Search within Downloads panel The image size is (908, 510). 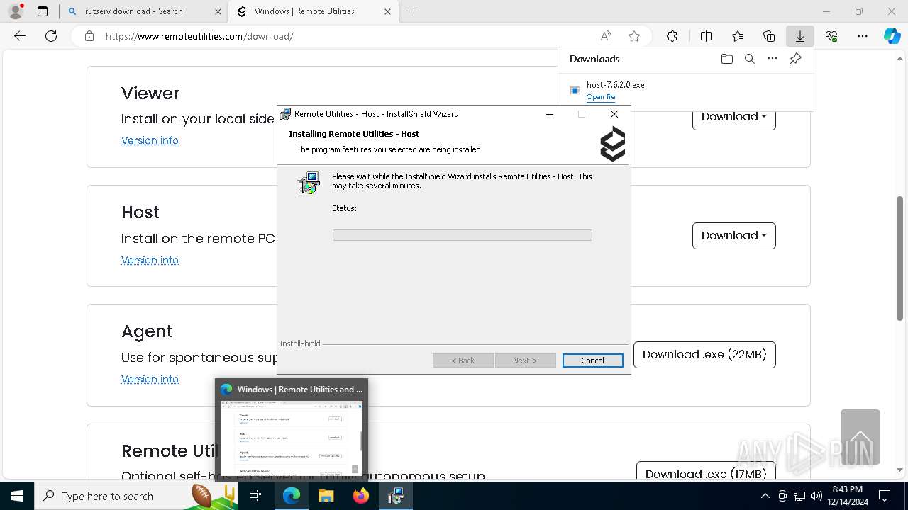pyautogui.click(x=750, y=59)
